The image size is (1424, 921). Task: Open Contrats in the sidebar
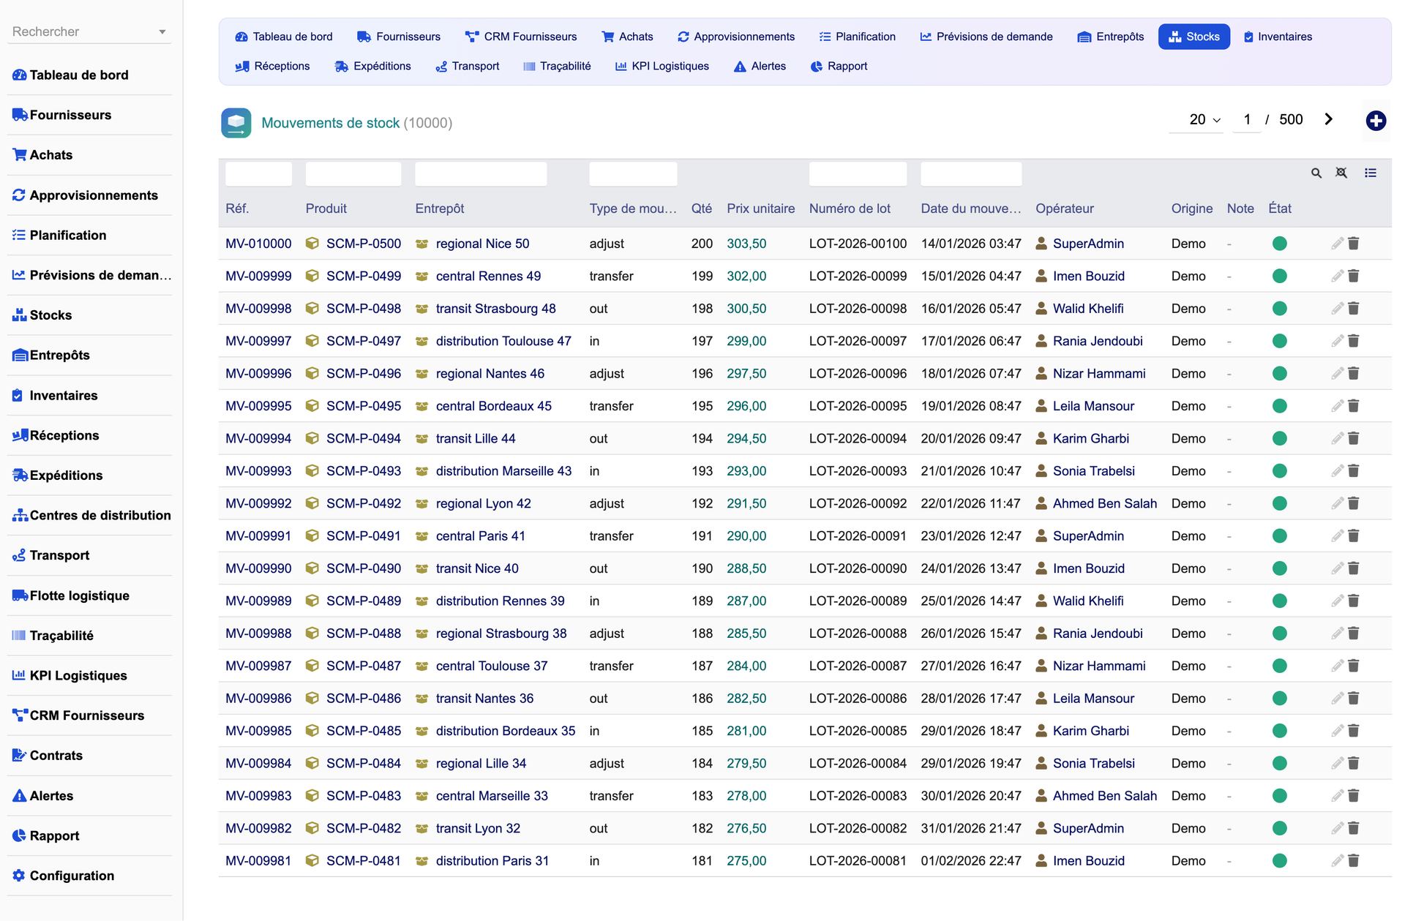[x=56, y=756]
